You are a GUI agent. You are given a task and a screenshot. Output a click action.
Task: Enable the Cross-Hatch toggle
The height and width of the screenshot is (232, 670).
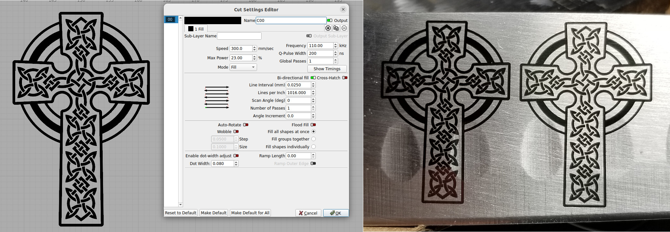[x=345, y=78]
